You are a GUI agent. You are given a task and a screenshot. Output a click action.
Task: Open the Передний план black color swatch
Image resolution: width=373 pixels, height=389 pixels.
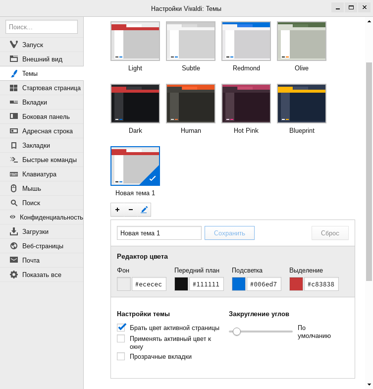coord(181,284)
